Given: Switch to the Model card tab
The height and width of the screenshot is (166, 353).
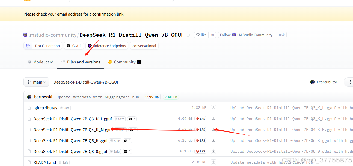Looking at the screenshot, I should pyautogui.click(x=40, y=62).
